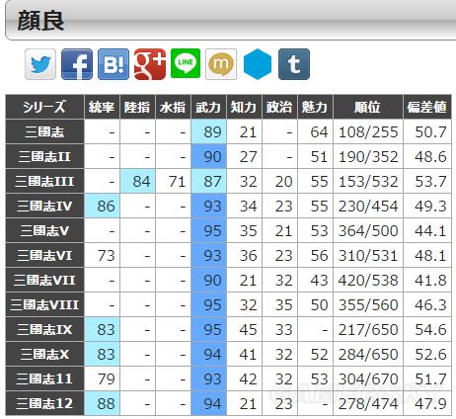Click 統率 value 79 cell
This screenshot has width=456, height=419.
pos(102,378)
